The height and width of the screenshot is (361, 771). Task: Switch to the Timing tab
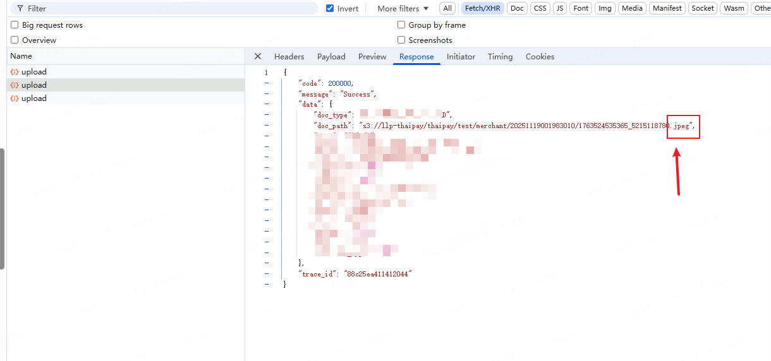pos(500,57)
